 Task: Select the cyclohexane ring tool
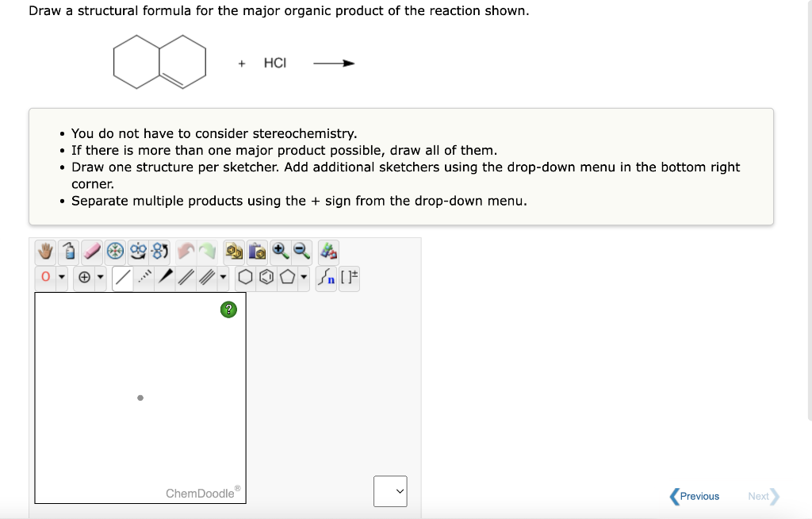(x=246, y=278)
